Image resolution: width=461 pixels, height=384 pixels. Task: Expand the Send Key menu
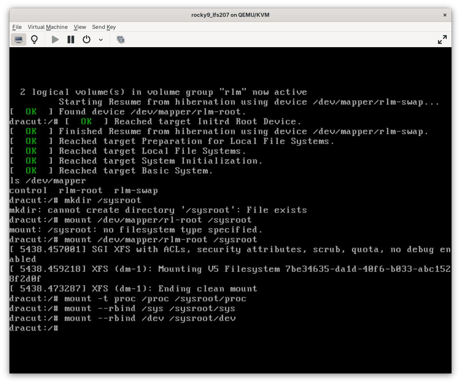[104, 27]
